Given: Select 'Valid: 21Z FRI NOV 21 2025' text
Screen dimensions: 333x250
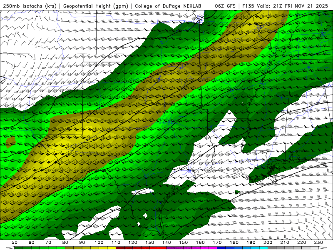Looking at the screenshot, I should (x=293, y=6).
